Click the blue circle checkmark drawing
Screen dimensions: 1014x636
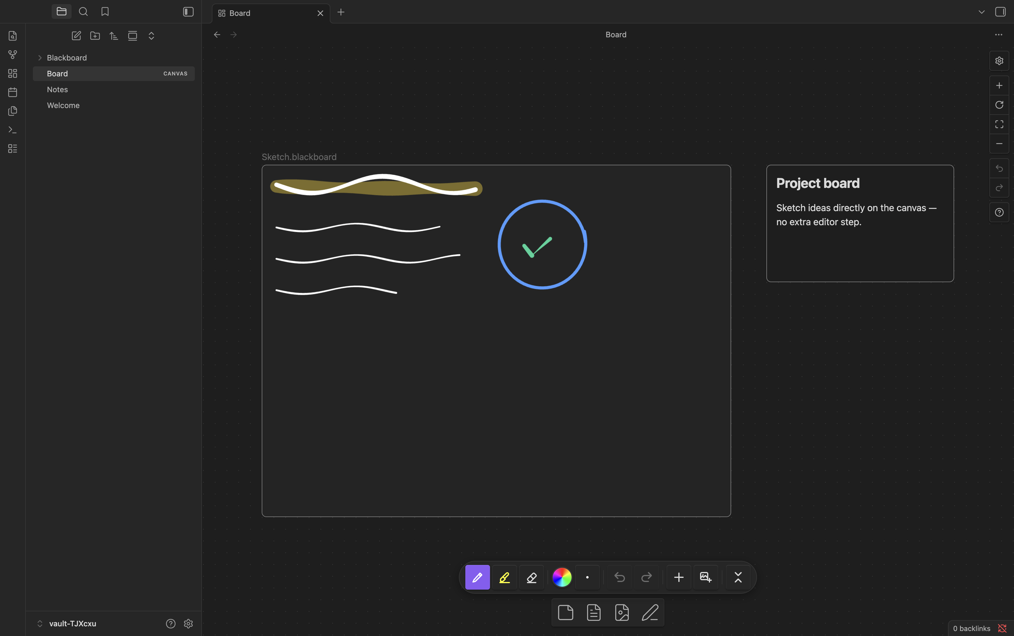(542, 244)
